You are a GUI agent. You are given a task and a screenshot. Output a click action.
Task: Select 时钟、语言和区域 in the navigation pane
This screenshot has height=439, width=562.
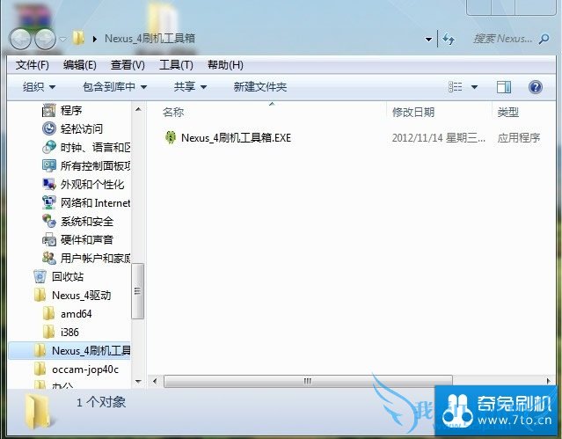click(x=95, y=148)
